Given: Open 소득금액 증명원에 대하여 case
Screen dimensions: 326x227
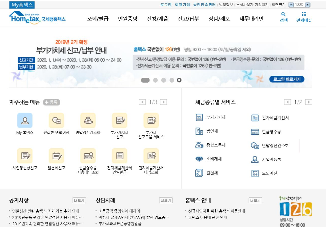Looking at the screenshot, I should click(x=119, y=211).
